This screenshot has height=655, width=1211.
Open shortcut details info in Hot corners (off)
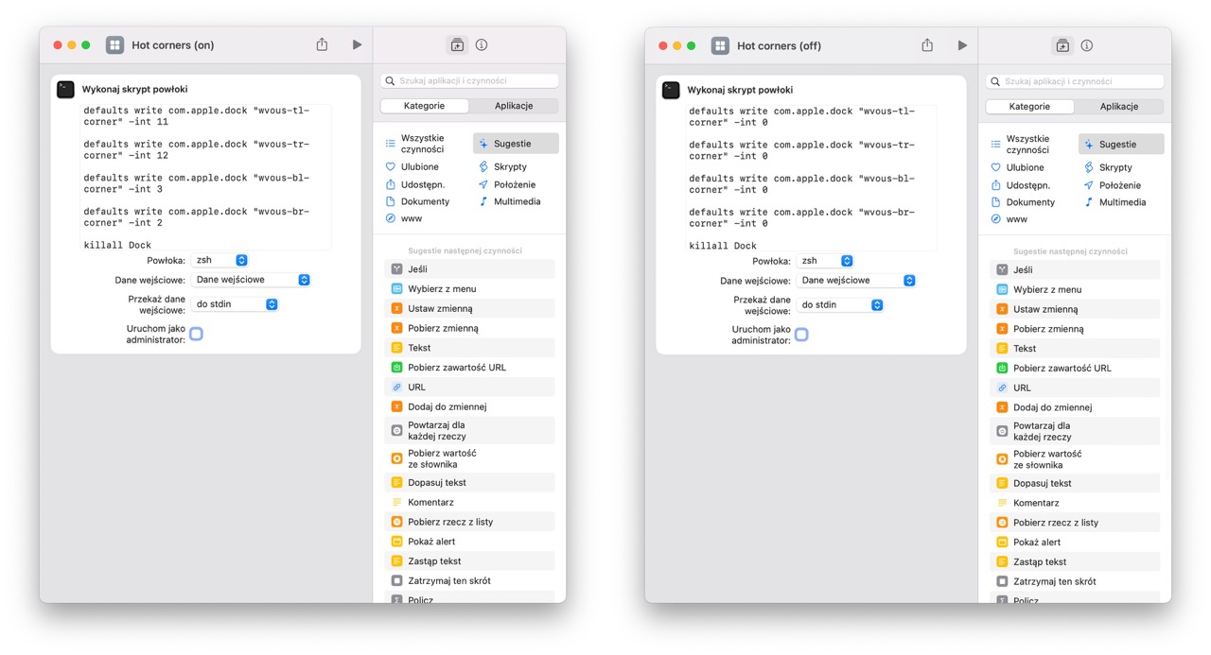1087,45
